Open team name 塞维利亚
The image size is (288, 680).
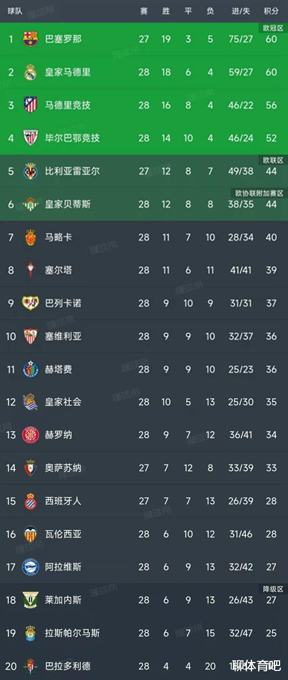[63, 336]
